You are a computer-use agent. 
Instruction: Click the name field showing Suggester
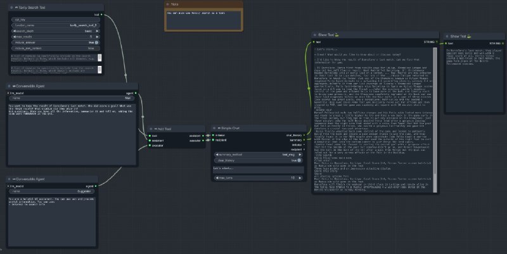click(x=52, y=191)
